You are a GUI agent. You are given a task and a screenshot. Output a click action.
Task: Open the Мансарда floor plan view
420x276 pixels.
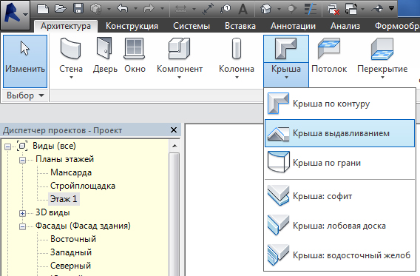point(71,172)
